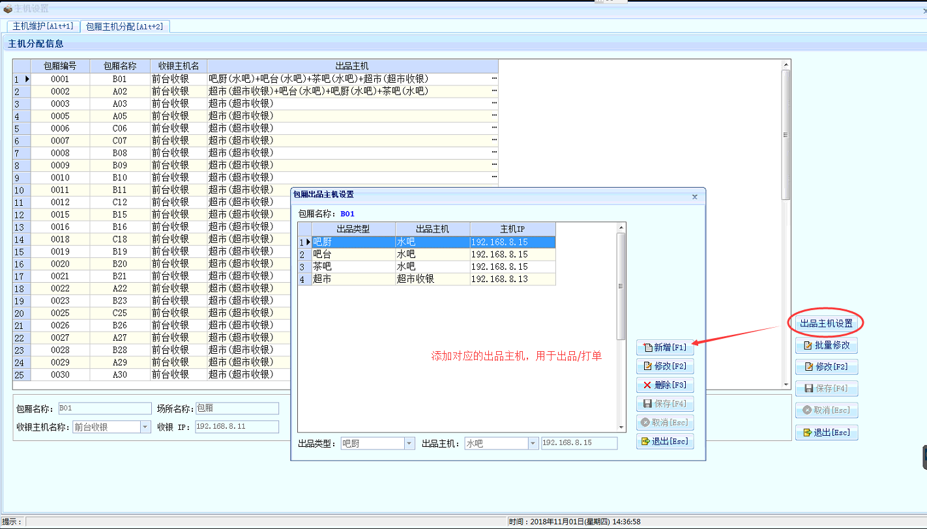The height and width of the screenshot is (529, 927).
Task: Open the 出品类型 dropdown
Action: 409,444
